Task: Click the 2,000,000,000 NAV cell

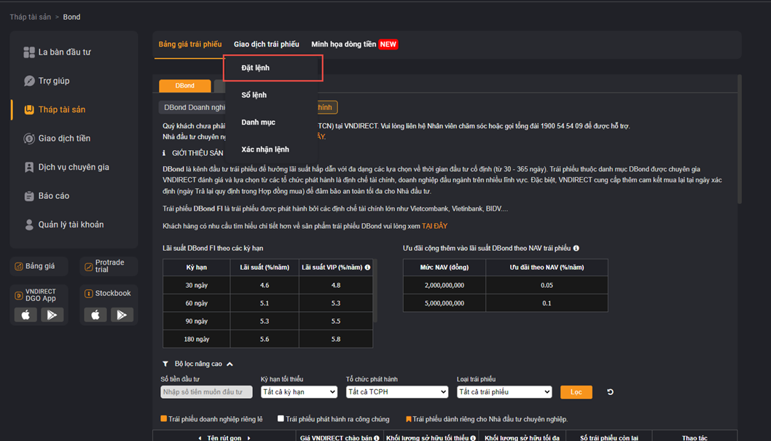Action: coord(445,285)
